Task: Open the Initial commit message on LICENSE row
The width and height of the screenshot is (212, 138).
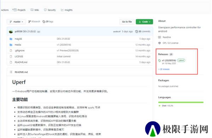Action: [64, 56]
